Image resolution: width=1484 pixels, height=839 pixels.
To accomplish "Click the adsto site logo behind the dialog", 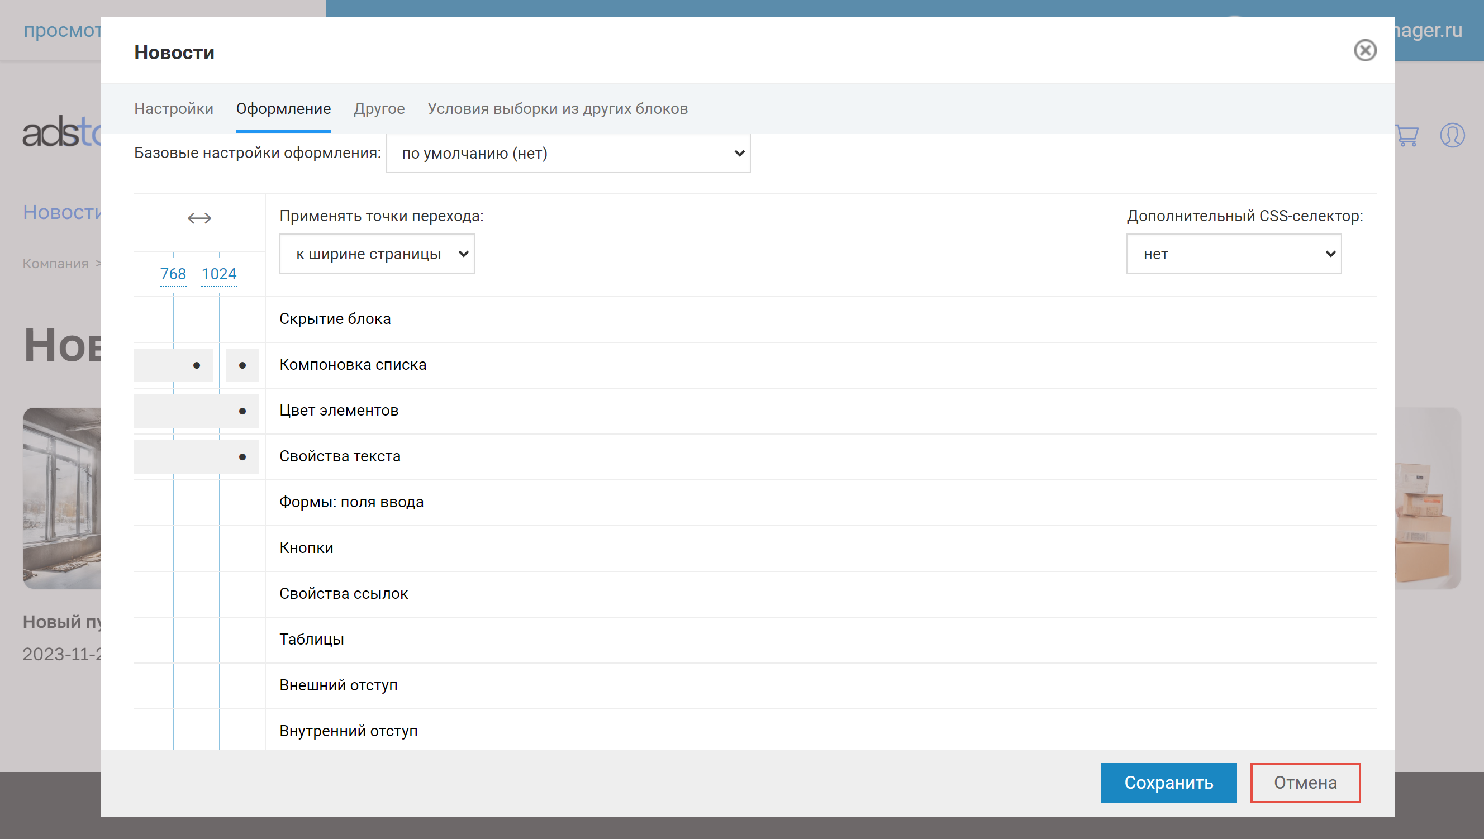I will 61,132.
